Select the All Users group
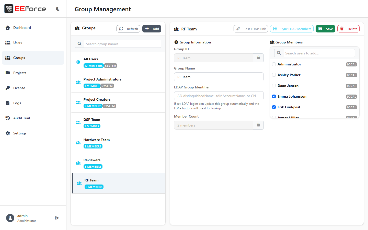The width and height of the screenshot is (368, 230). [118, 62]
